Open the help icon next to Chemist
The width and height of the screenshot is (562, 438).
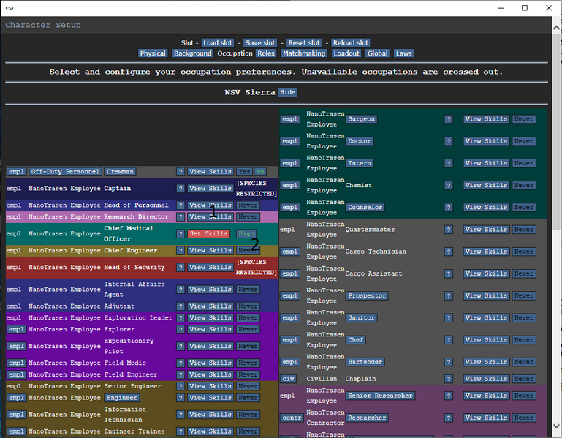449,186
